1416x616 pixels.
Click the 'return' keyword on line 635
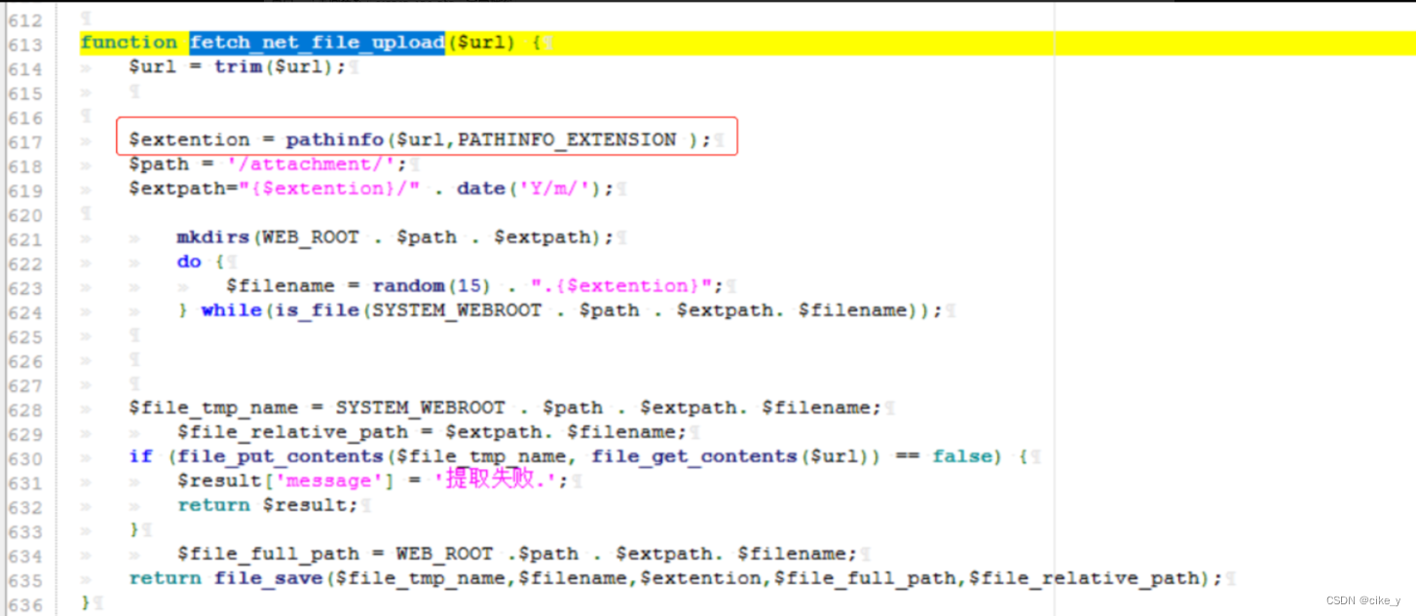click(x=165, y=578)
